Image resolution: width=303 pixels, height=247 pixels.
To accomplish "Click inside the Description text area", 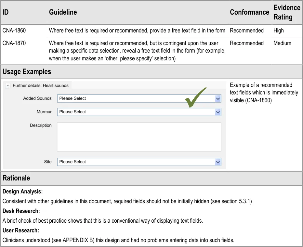I will click(x=139, y=137).
